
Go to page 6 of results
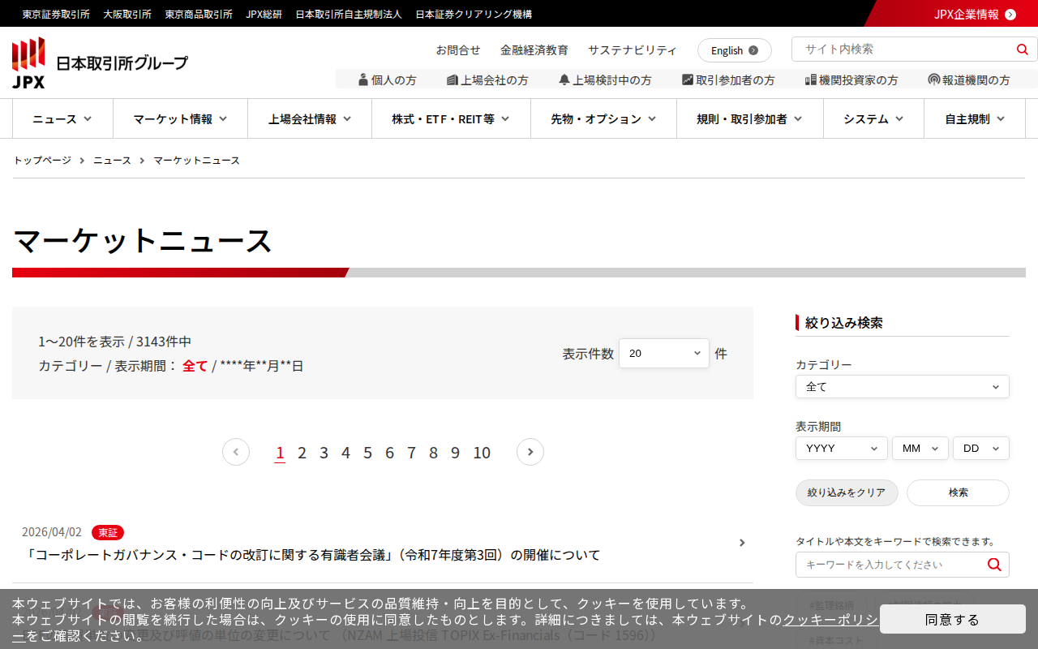coord(389,453)
